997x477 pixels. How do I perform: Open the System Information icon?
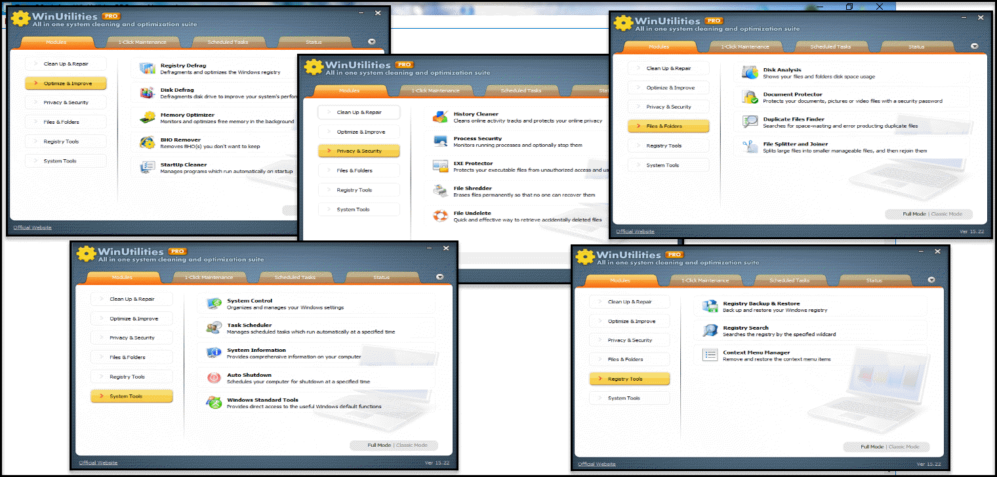point(214,353)
